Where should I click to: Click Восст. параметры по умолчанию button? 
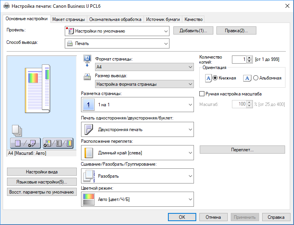click(42, 192)
